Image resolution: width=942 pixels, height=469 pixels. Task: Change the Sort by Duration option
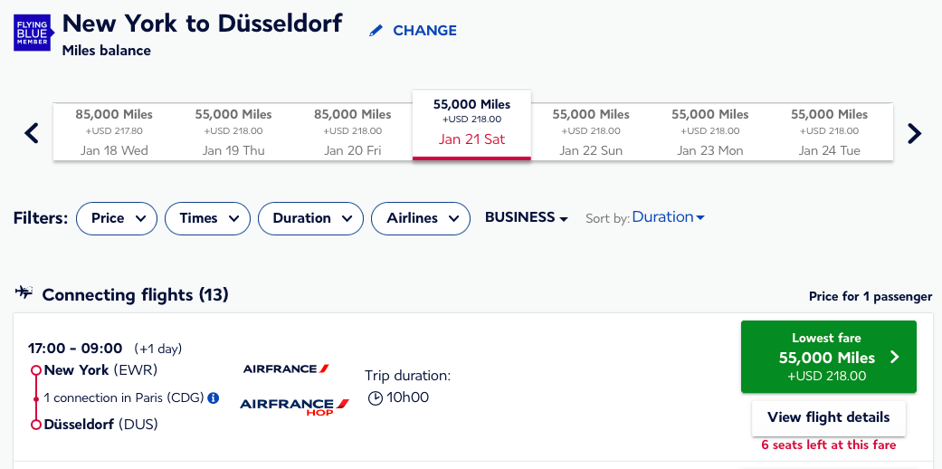(668, 217)
